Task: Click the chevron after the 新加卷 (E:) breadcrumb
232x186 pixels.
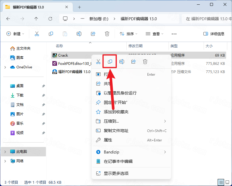Action: click(x=114, y=19)
